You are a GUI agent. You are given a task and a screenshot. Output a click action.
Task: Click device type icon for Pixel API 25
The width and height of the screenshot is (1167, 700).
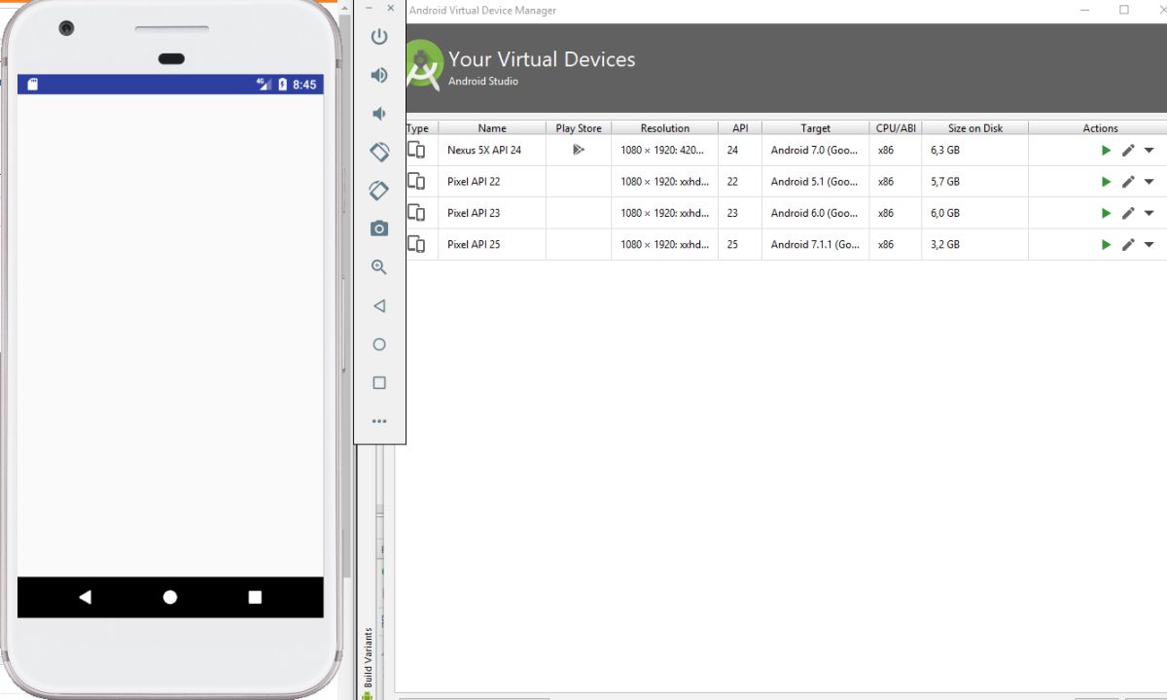pos(416,244)
